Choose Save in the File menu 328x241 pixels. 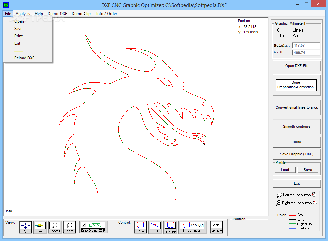point(28,29)
